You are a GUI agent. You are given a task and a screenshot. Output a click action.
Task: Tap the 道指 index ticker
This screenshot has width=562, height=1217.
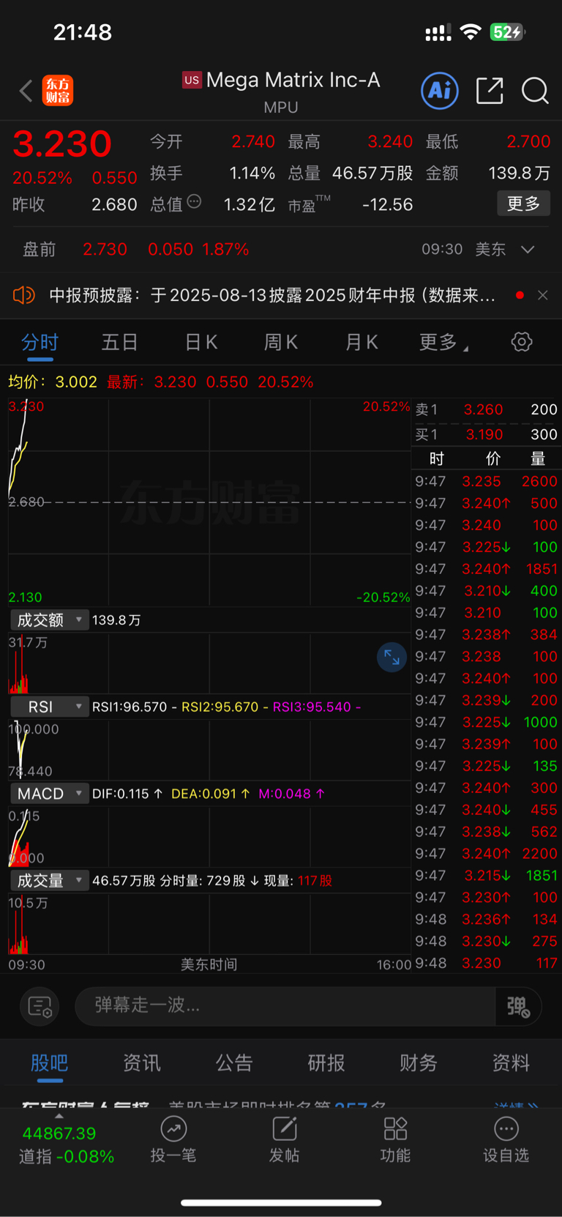click(66, 1145)
